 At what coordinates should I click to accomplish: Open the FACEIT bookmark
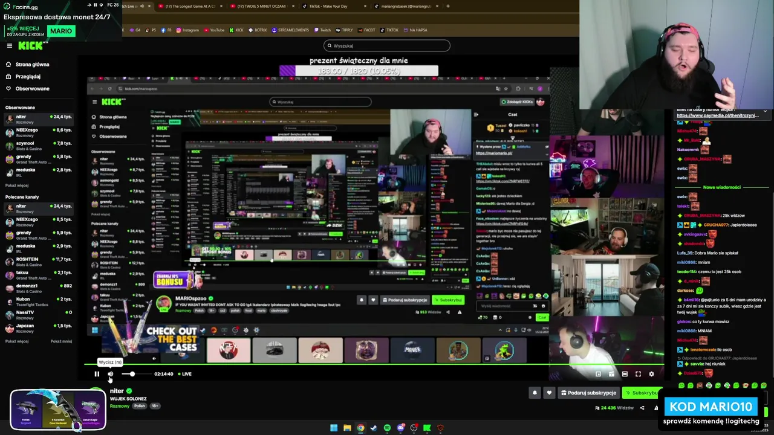point(366,30)
